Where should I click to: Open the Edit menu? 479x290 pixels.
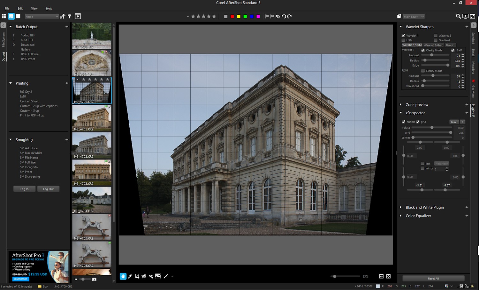[20, 8]
